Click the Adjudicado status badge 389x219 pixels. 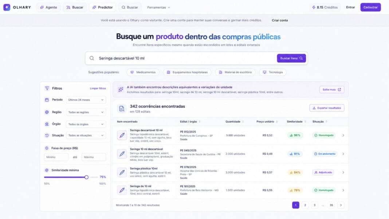click(323, 172)
